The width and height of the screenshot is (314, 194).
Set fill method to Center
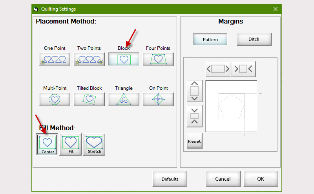[47, 144]
